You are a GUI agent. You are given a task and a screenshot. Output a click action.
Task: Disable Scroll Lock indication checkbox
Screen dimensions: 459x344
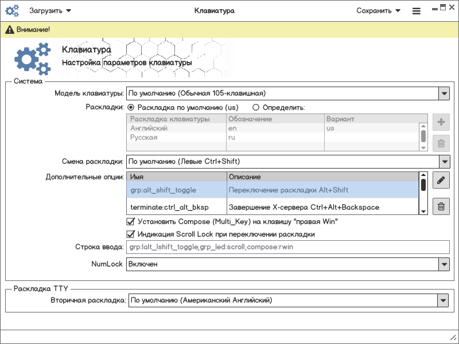tap(130, 234)
